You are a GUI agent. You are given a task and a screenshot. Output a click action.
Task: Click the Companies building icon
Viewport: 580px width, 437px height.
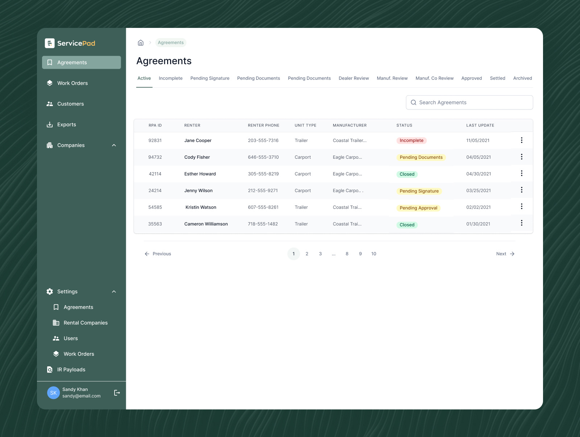[x=50, y=145]
